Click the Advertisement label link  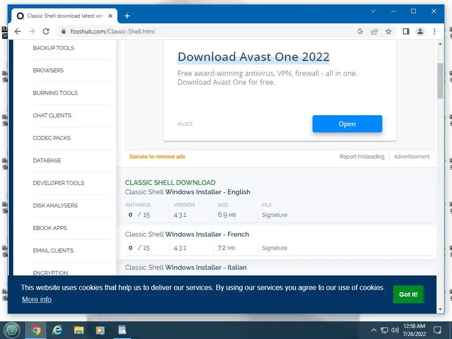coord(411,157)
